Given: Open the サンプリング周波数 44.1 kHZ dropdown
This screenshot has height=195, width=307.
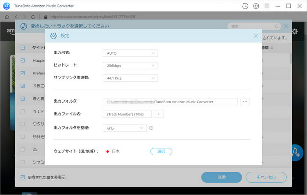Looking at the screenshot, I should [x=130, y=78].
